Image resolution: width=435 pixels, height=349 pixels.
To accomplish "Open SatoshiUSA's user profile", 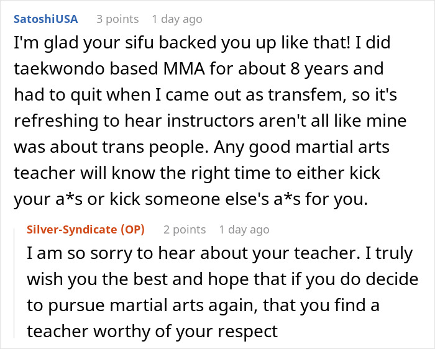I will 45,19.
